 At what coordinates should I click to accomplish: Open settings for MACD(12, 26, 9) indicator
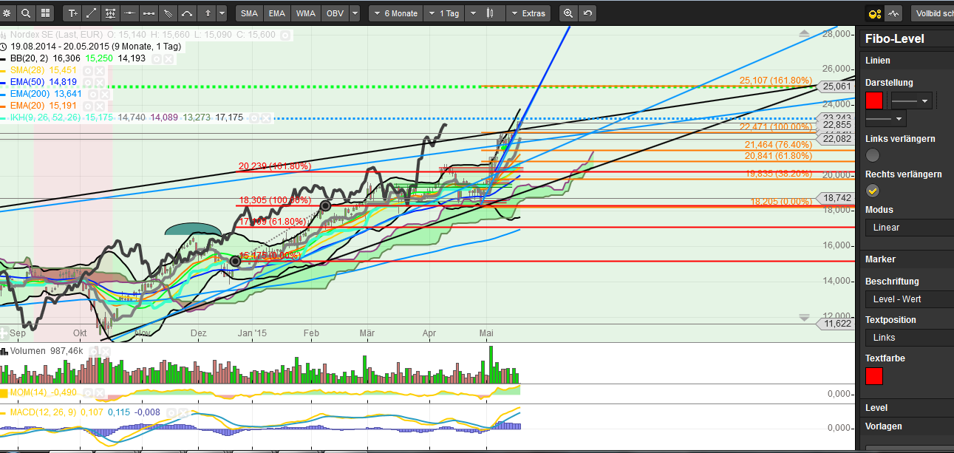[x=171, y=413]
